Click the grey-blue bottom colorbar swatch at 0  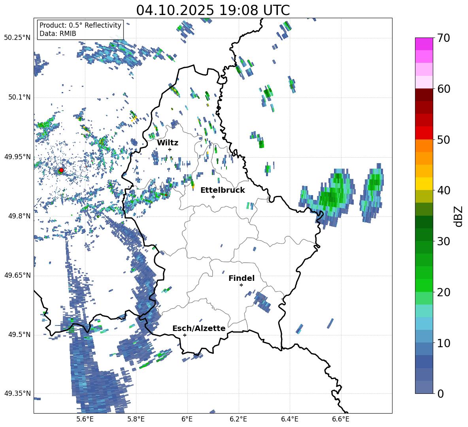click(424, 387)
